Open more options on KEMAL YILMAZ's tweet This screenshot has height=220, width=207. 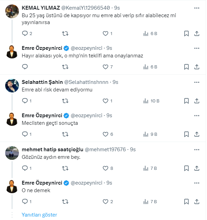pos(197,8)
